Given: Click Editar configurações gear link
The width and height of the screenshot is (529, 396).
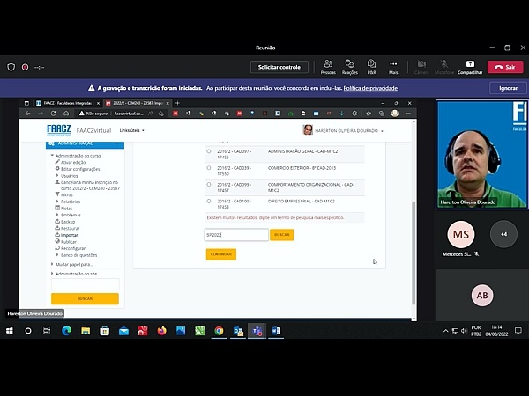Looking at the screenshot, I should 78,169.
